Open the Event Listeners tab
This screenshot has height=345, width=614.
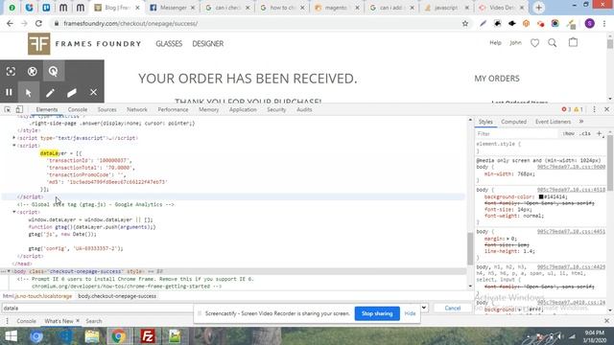pos(553,122)
